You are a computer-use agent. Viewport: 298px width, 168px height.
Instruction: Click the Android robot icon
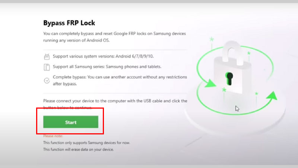(x=47, y=57)
